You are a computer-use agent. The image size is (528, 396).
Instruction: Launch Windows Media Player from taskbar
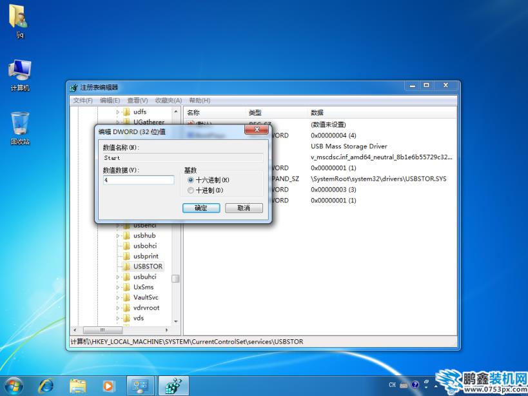(x=109, y=386)
